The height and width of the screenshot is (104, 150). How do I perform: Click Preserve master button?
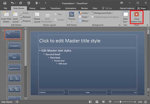coord(25,21)
